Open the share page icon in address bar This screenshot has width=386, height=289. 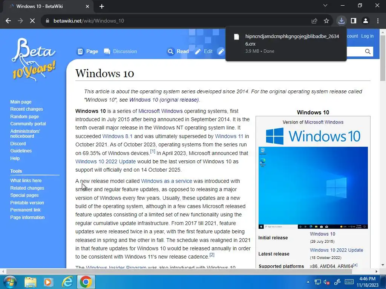click(x=314, y=21)
